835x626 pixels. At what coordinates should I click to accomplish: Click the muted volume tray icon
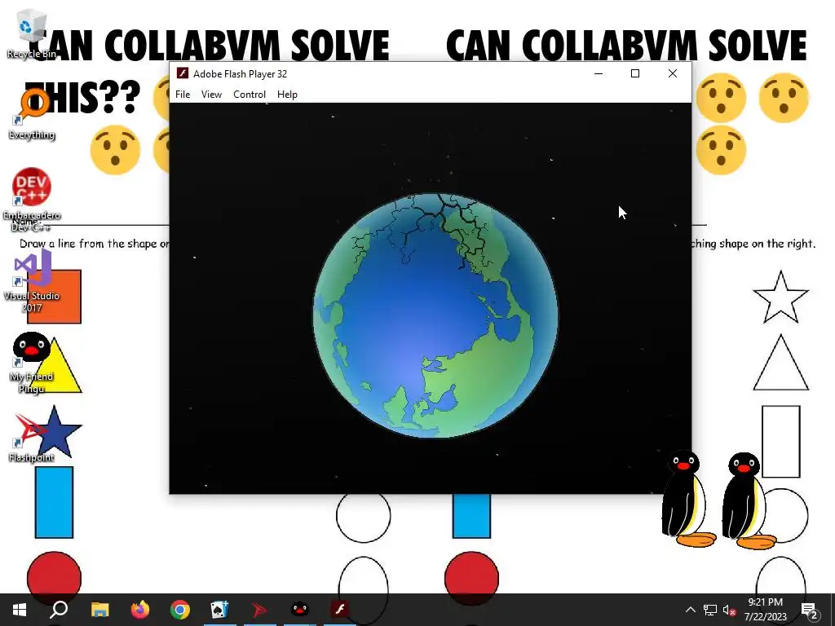[x=729, y=610]
